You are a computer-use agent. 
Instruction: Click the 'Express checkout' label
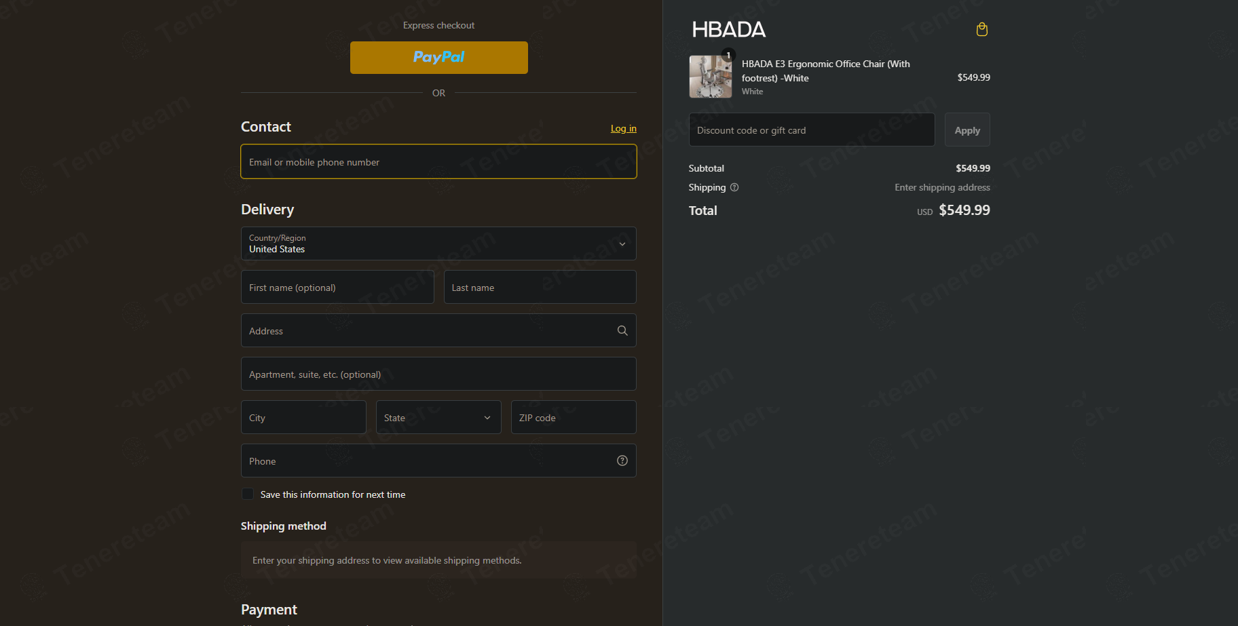click(x=438, y=25)
